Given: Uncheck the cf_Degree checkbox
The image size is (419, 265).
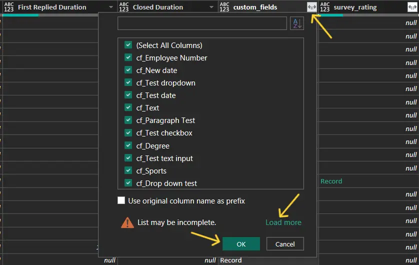Looking at the screenshot, I should 128,145.
